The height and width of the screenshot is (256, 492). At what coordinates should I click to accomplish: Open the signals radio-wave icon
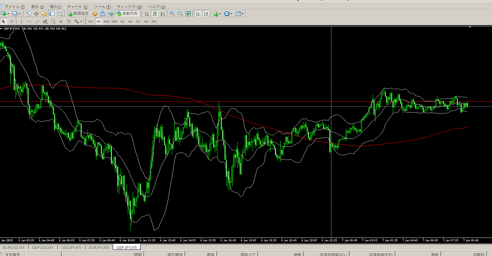click(110, 13)
